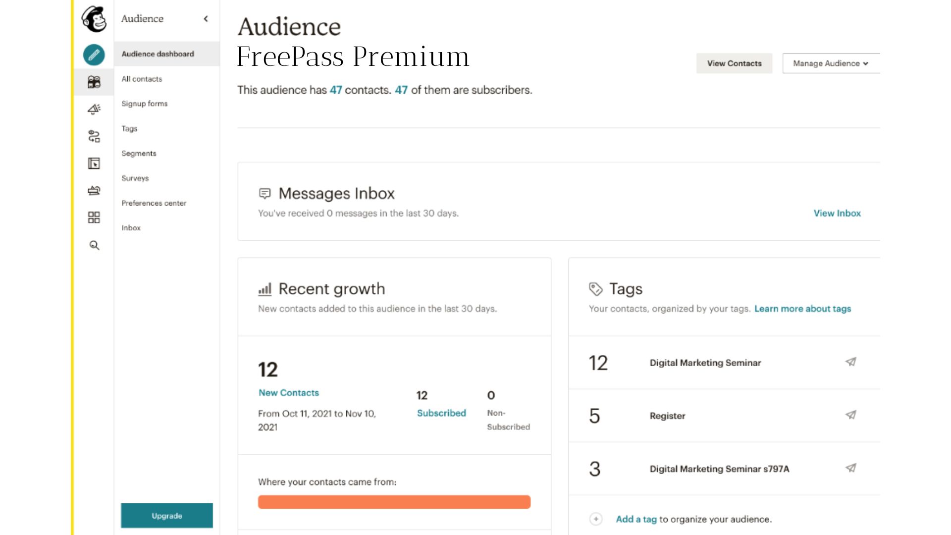Open the Audience section icon
The image size is (951, 535).
click(x=94, y=81)
